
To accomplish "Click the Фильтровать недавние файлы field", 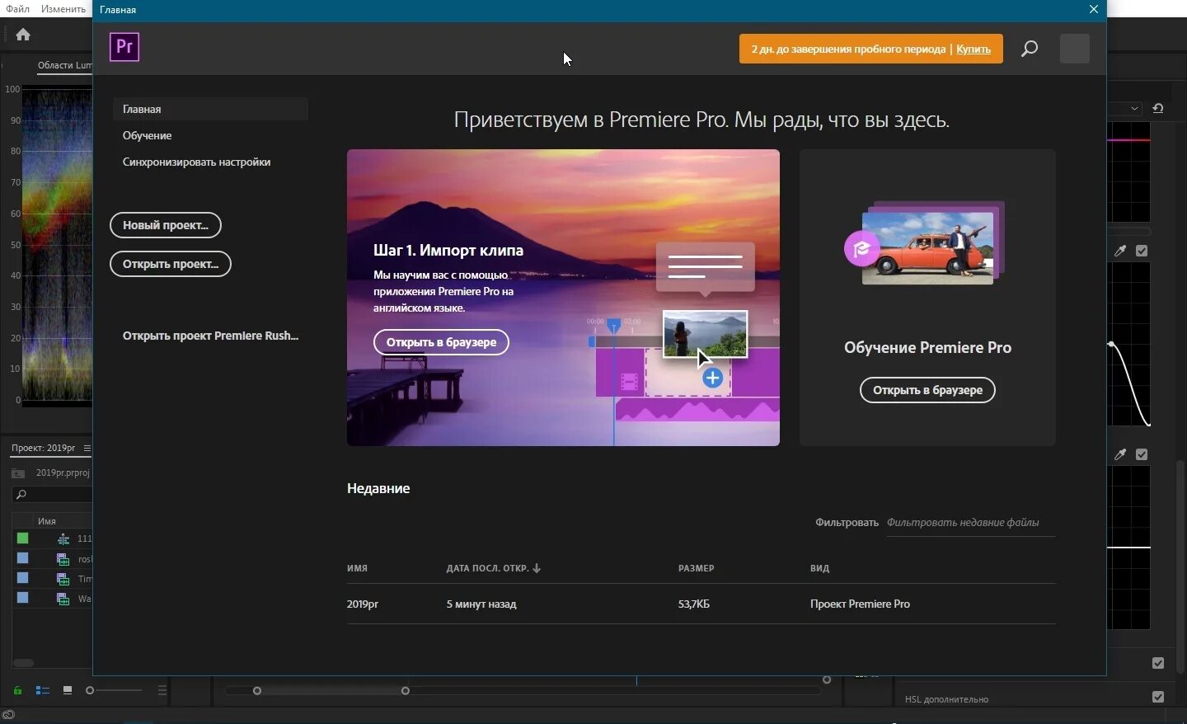I will point(971,523).
